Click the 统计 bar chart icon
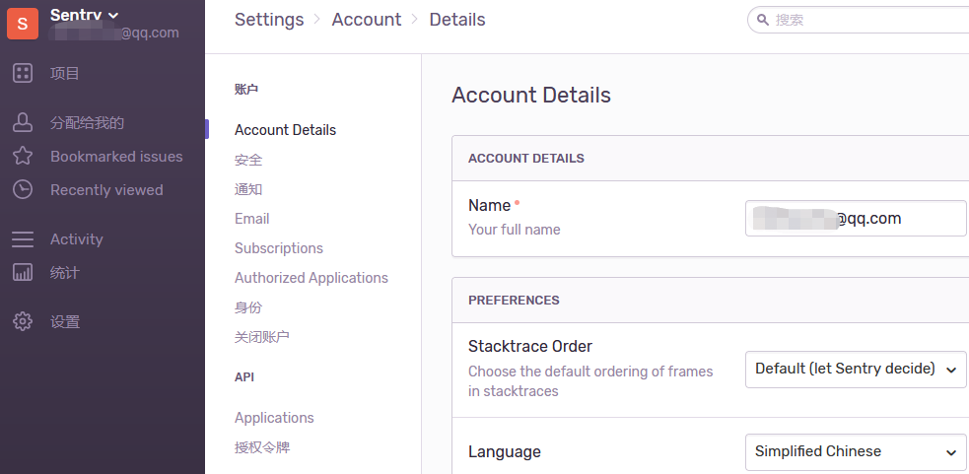Image resolution: width=969 pixels, height=474 pixels. (x=23, y=272)
